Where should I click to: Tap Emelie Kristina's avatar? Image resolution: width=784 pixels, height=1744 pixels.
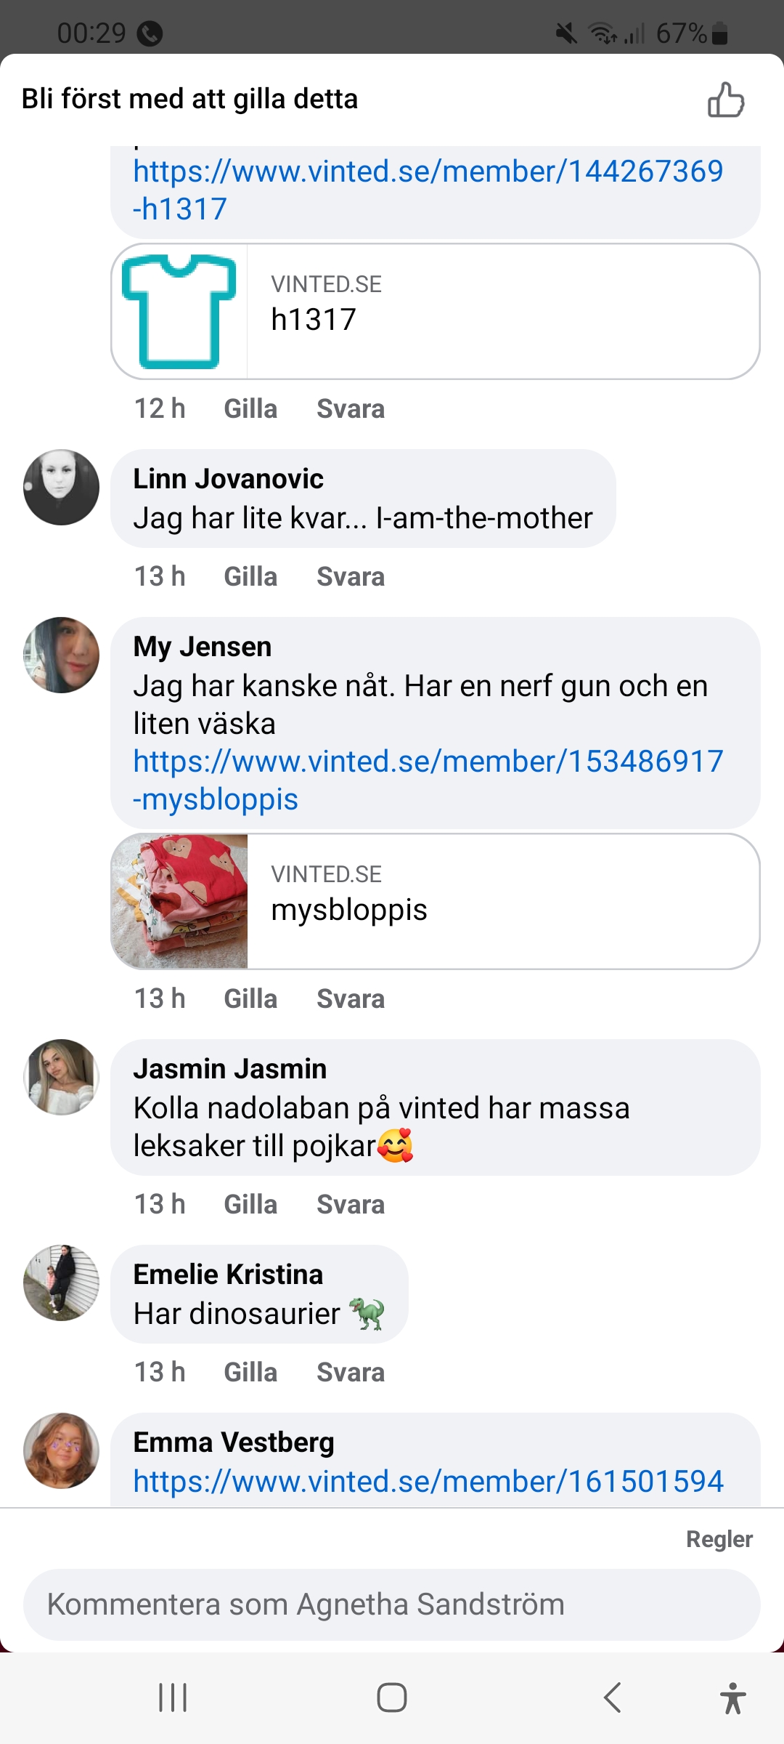[62, 1283]
